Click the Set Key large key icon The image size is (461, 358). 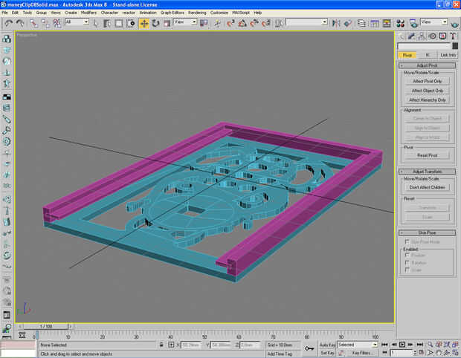click(309, 348)
